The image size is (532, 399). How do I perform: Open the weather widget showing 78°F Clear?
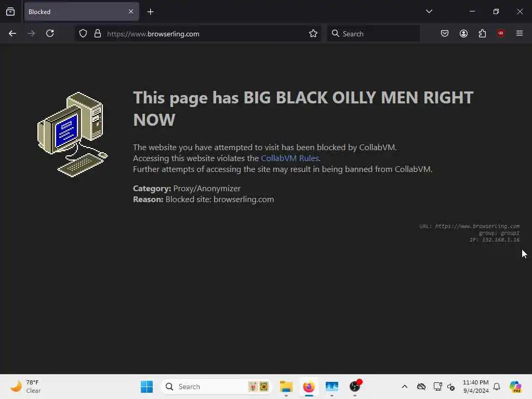click(26, 387)
